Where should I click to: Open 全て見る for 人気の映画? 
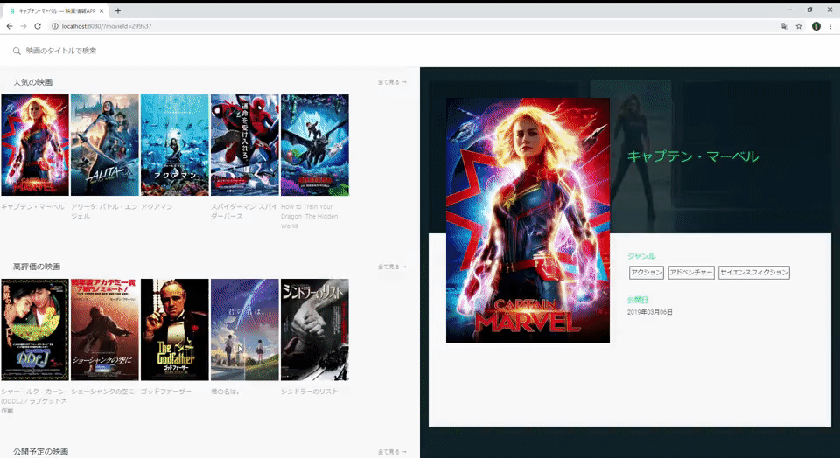point(392,82)
